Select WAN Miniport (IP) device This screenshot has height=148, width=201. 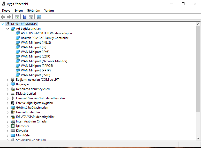pyautogui.click(x=34, y=47)
